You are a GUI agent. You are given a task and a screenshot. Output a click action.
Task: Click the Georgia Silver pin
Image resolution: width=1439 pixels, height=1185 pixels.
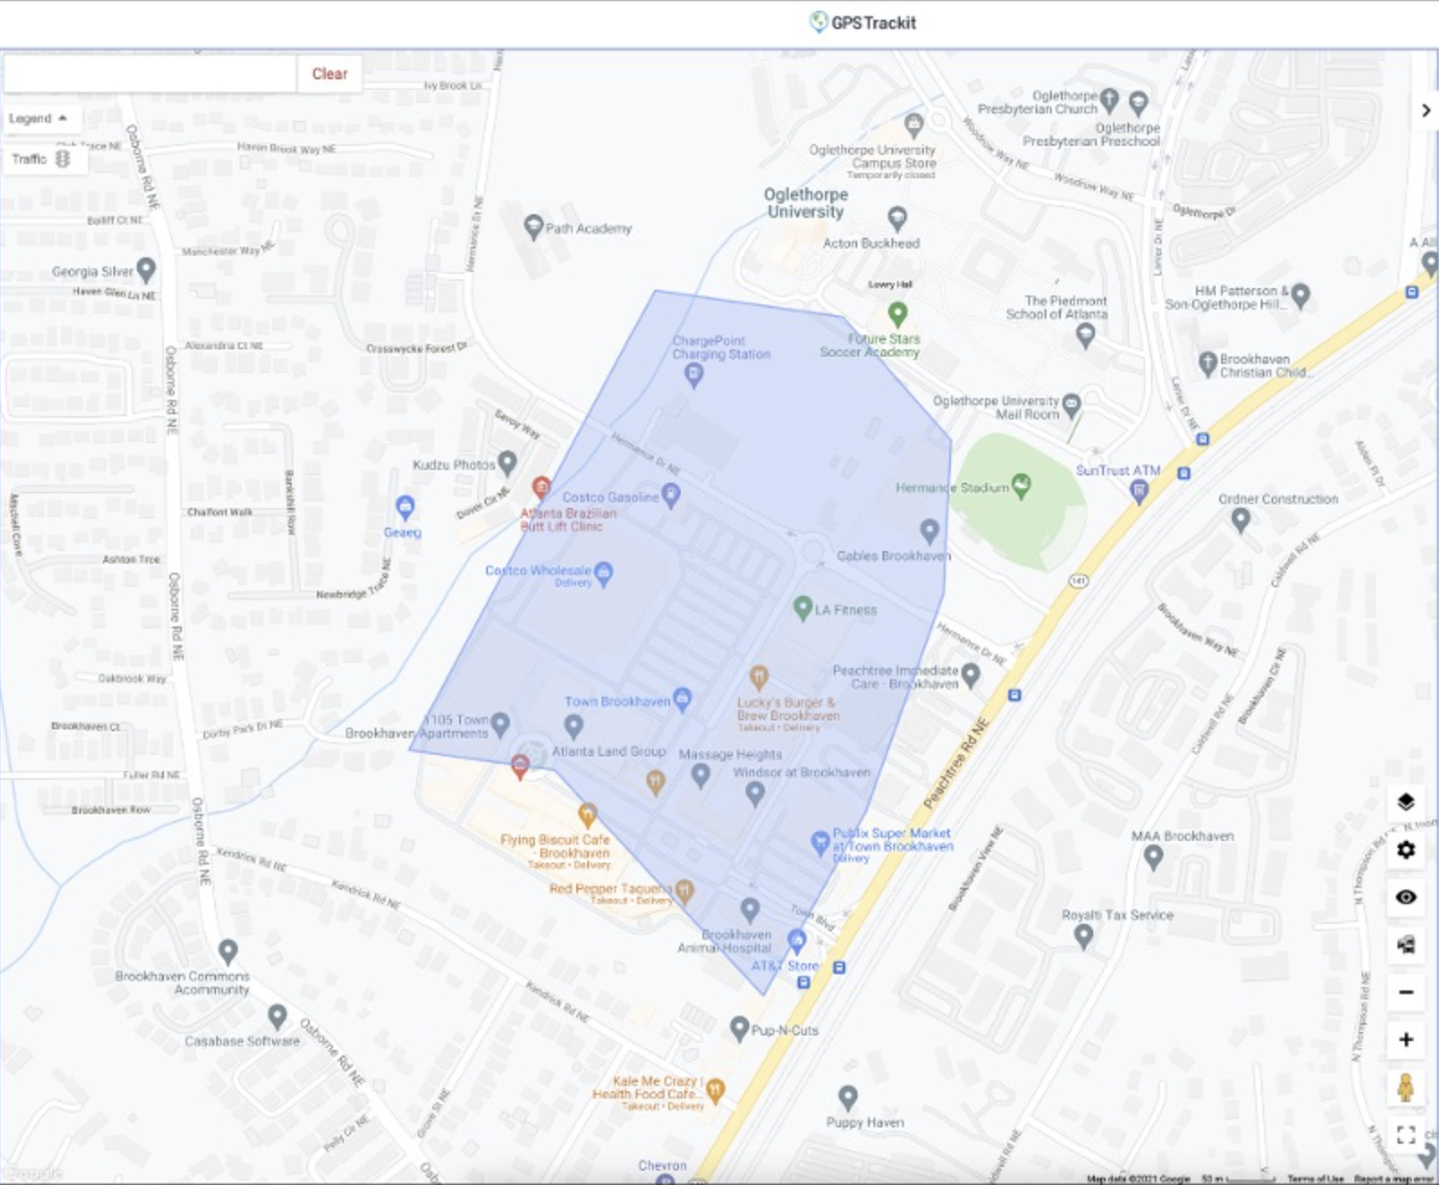click(x=146, y=269)
